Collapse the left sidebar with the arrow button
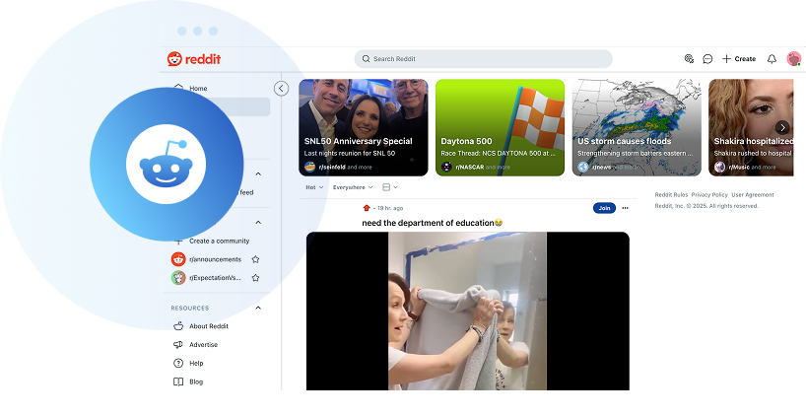806x416 pixels. (x=281, y=89)
